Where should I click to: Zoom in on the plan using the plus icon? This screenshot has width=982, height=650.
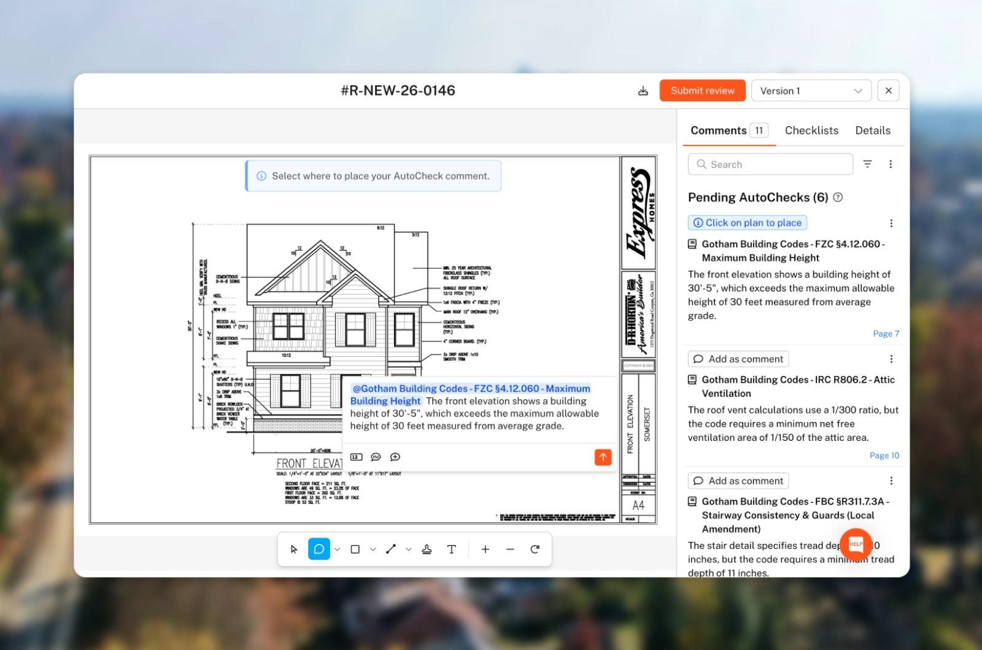click(x=485, y=549)
